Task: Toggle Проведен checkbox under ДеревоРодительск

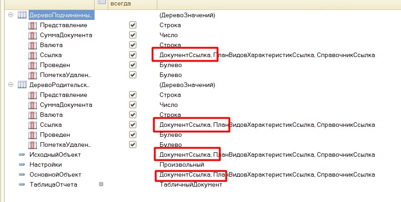Action: tap(133, 135)
